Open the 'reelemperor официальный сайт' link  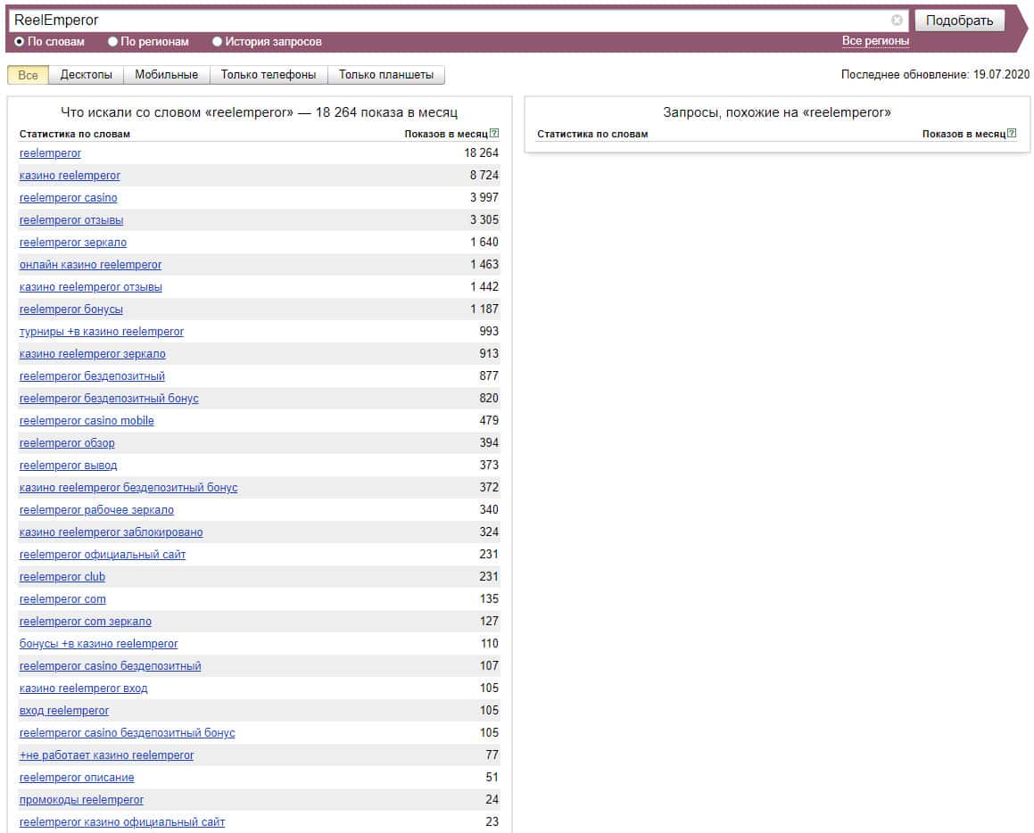click(x=103, y=555)
